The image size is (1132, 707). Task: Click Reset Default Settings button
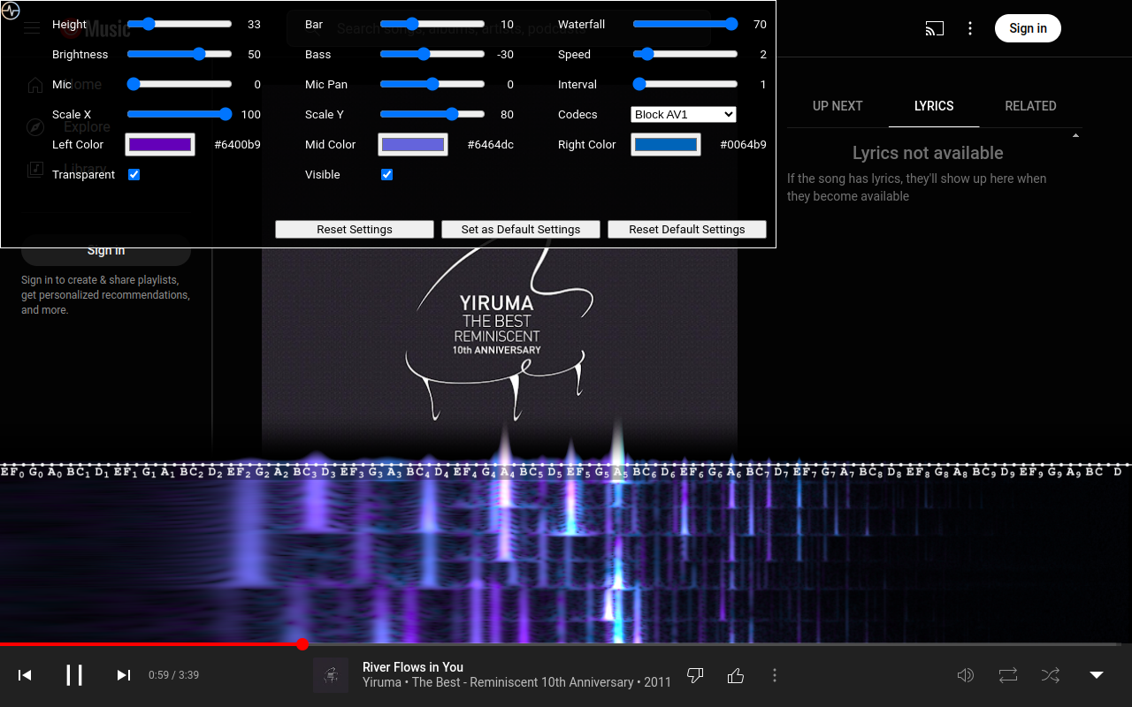[x=687, y=230]
